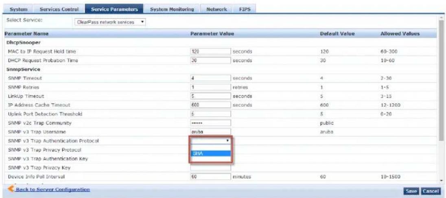The height and width of the screenshot is (198, 446).
Task: Click the Parameter Value column header
Action: click(x=212, y=34)
